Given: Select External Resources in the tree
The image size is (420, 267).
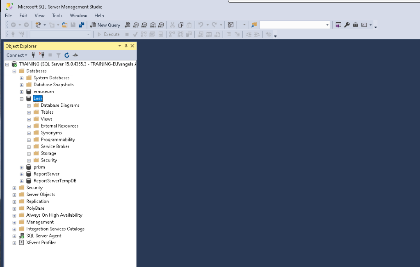Looking at the screenshot, I should pyautogui.click(x=59, y=126).
